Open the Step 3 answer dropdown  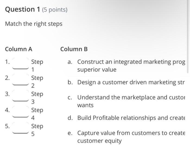pyautogui.click(x=21, y=96)
